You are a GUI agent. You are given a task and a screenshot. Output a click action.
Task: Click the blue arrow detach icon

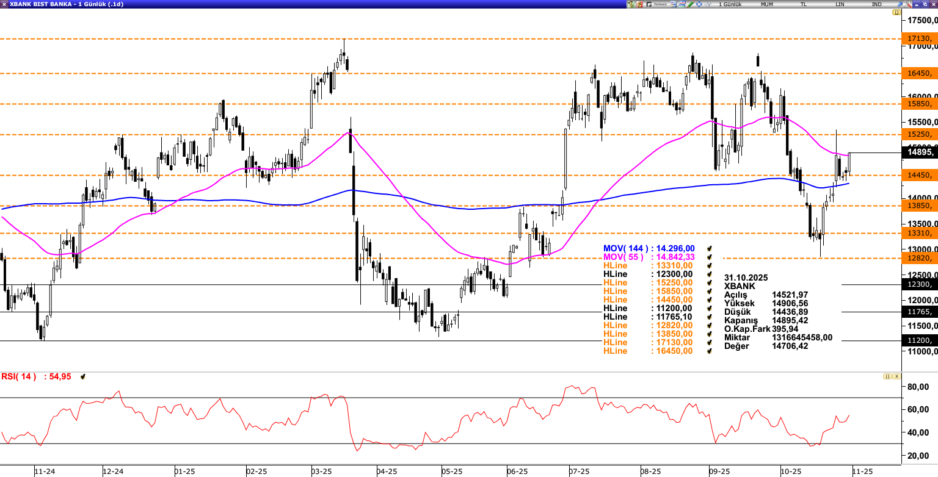(900, 4)
